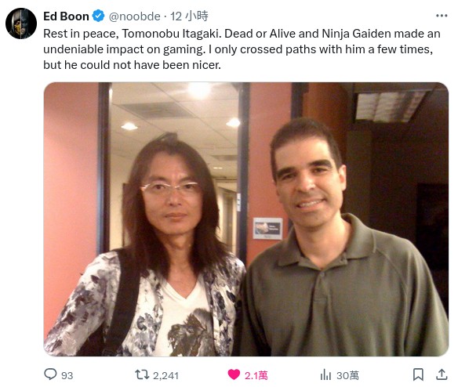Image resolution: width=458 pixels, height=387 pixels.
Task: Click the repost arrows icon
Action: click(x=142, y=374)
